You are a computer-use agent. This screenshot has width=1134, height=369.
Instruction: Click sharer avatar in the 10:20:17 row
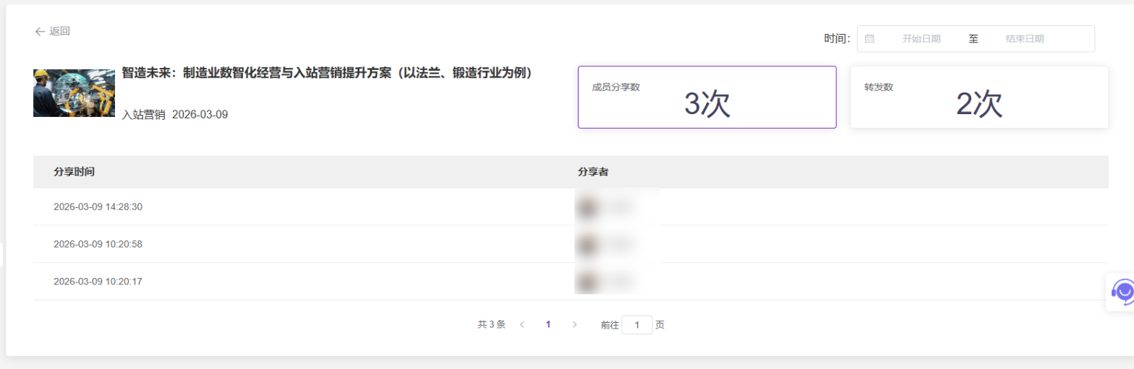[587, 282]
